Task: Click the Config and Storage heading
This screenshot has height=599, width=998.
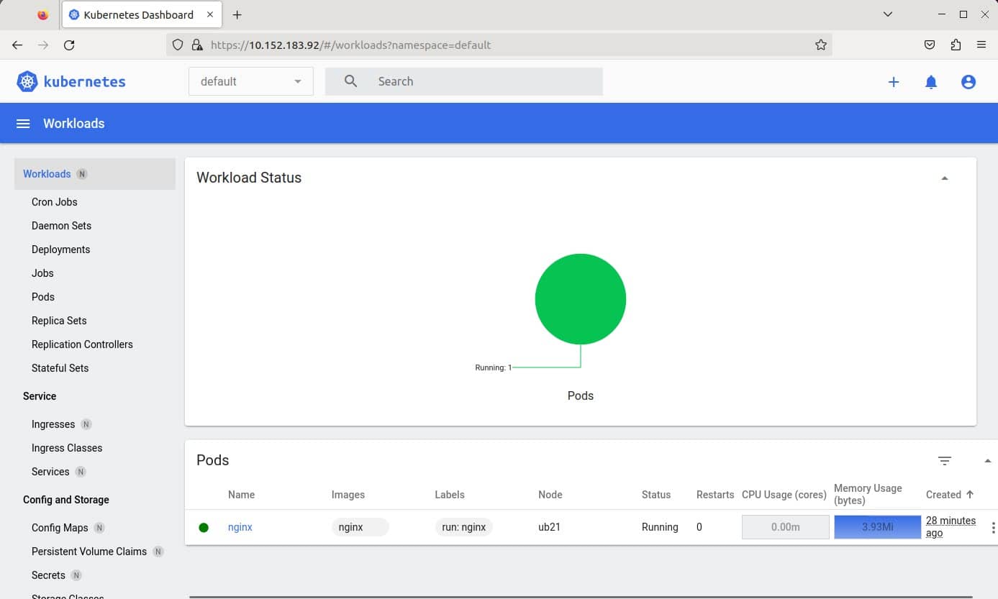Action: coord(66,500)
